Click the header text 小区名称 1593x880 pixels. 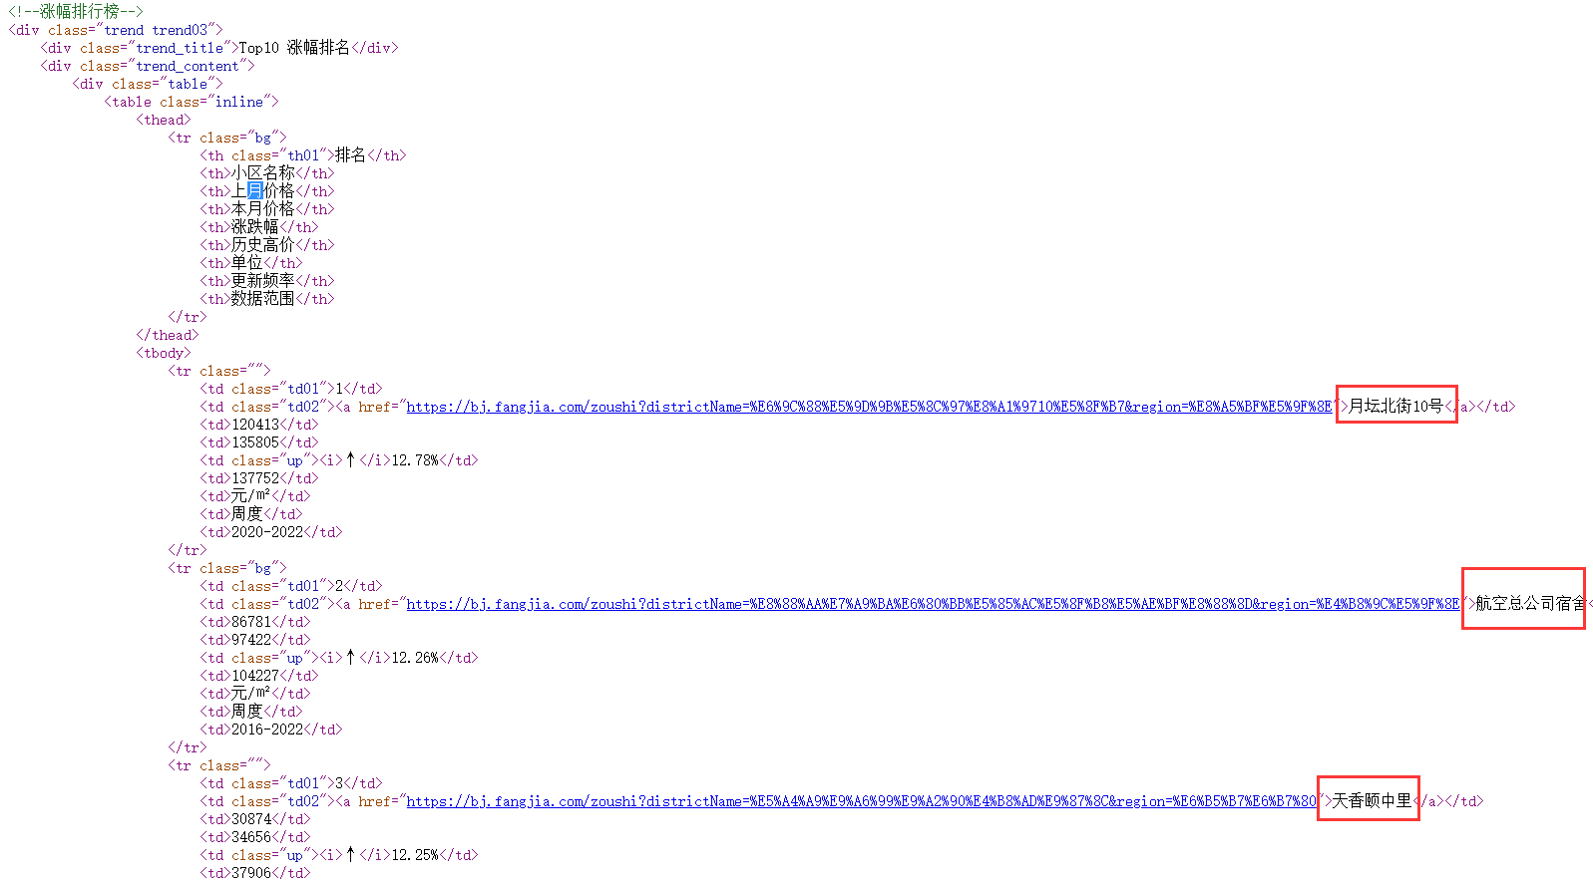click(263, 173)
